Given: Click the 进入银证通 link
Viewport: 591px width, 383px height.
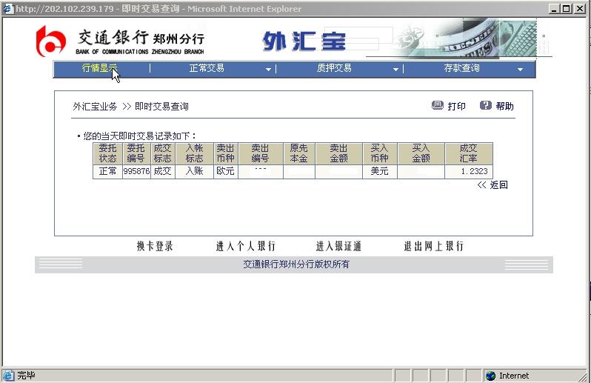Looking at the screenshot, I should [x=338, y=246].
